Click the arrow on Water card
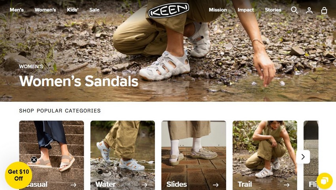 click(x=144, y=184)
